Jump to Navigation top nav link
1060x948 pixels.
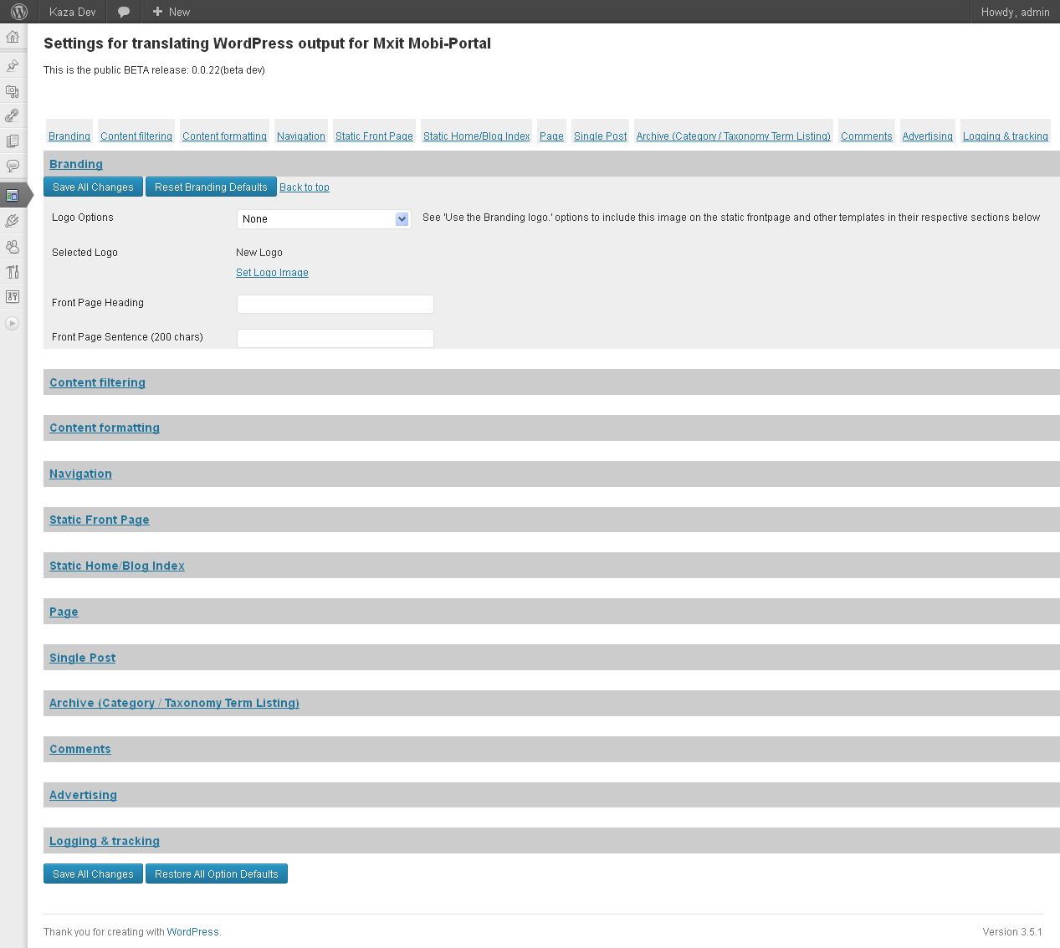point(301,136)
